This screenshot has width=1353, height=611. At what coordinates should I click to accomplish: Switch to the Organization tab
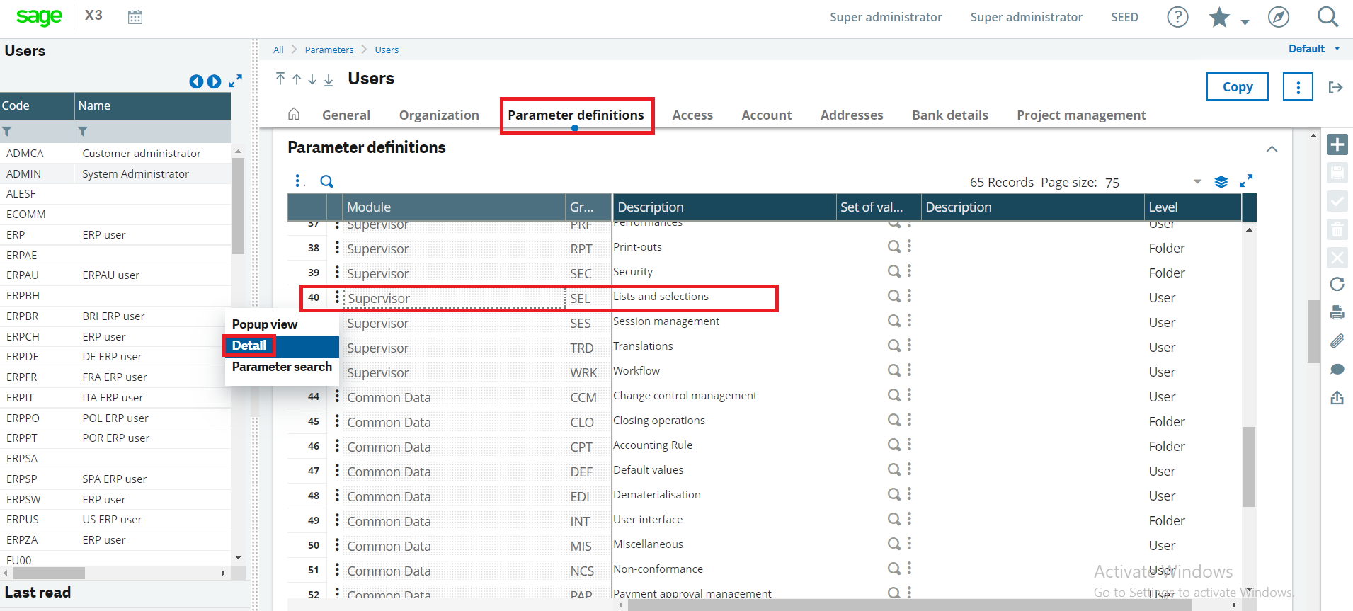[439, 115]
